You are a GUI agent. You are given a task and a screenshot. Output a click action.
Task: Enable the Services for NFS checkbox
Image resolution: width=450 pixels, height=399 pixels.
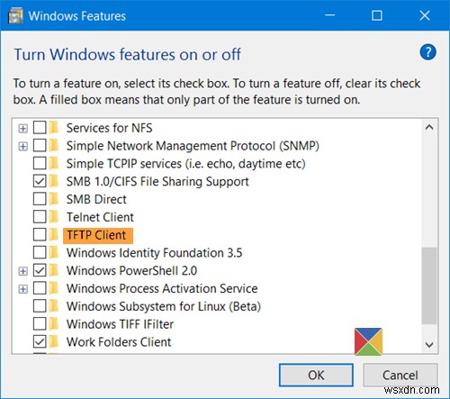(40, 128)
